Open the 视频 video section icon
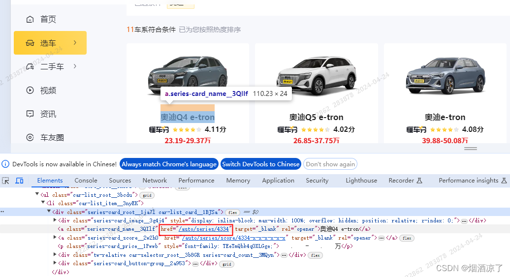 (x=30, y=91)
